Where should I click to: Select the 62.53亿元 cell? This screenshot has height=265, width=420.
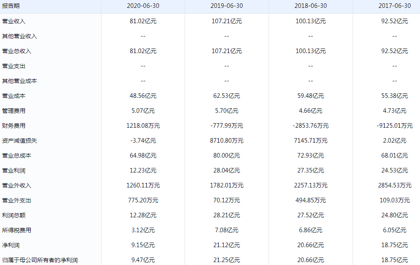(x=227, y=96)
